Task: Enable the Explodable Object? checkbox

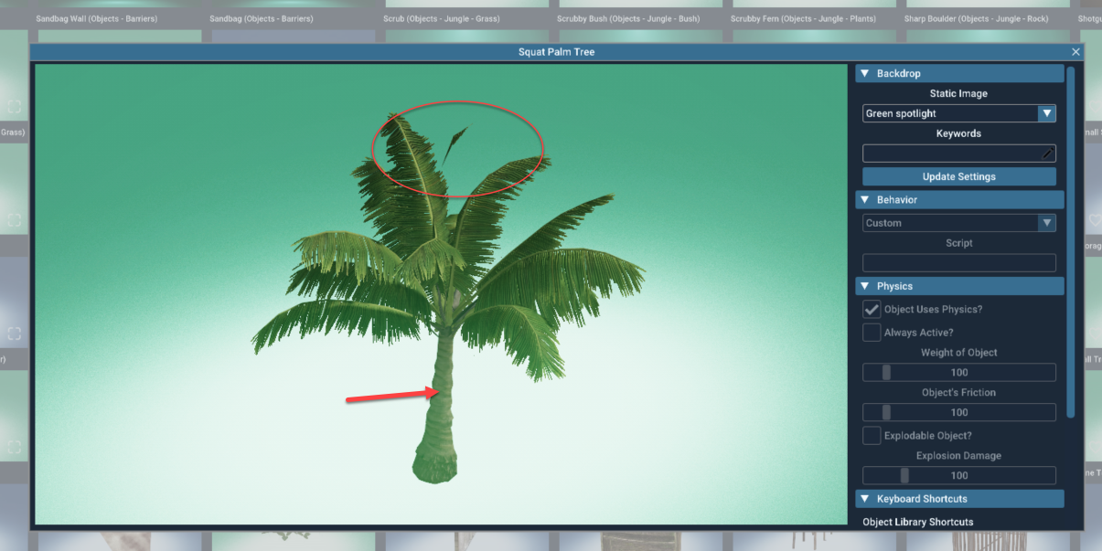Action: pos(872,436)
